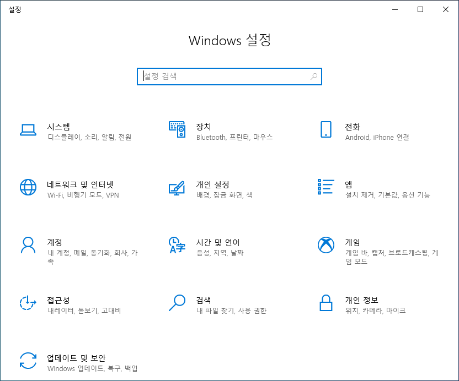Click the circular arrows icon for 업데이트 및 보안
The width and height of the screenshot is (459, 381).
(x=28, y=361)
